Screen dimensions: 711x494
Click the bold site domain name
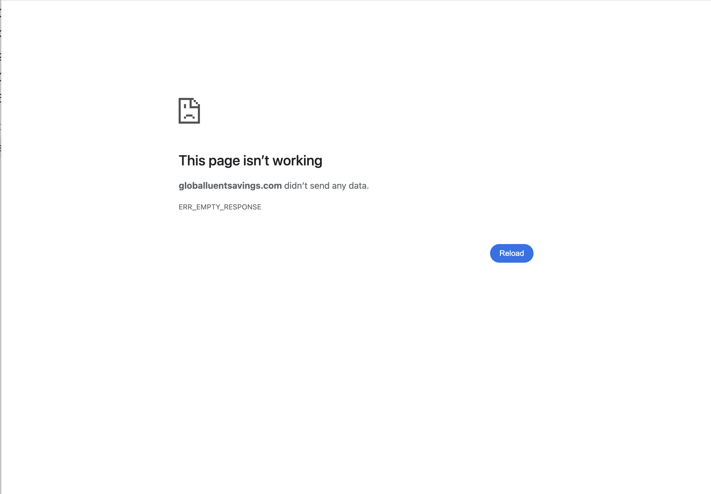pyautogui.click(x=230, y=186)
